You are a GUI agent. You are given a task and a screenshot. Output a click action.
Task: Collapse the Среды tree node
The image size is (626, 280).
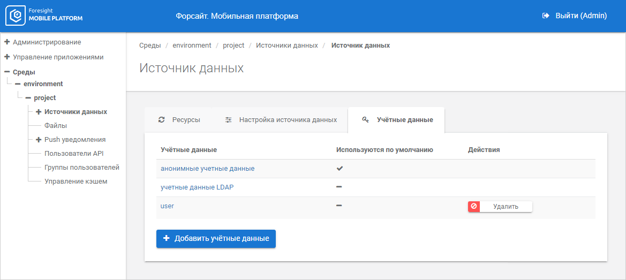tap(7, 72)
